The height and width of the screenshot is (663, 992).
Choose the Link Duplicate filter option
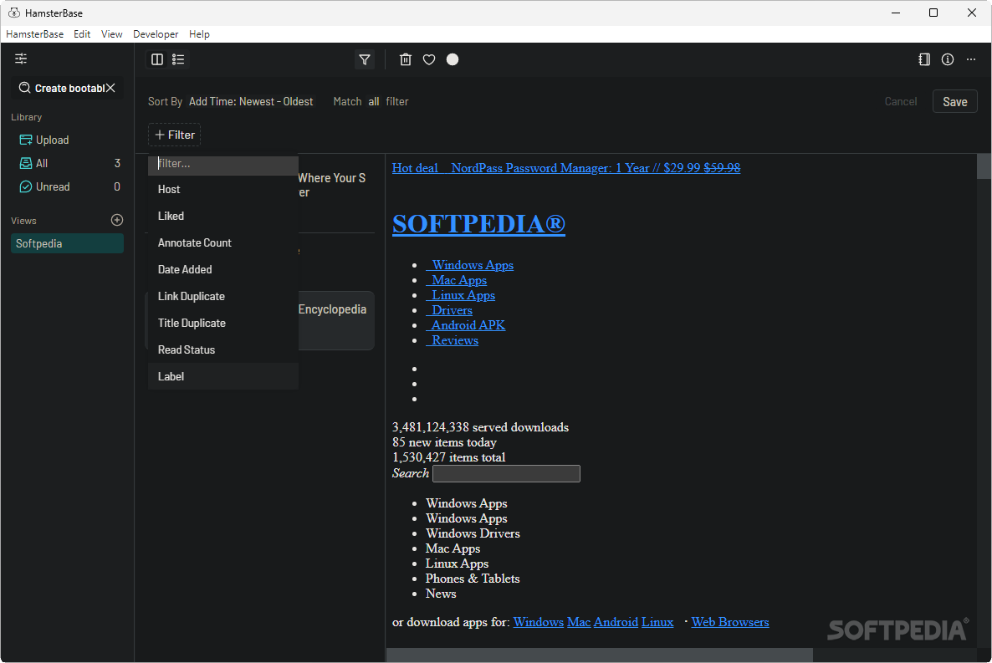223,296
